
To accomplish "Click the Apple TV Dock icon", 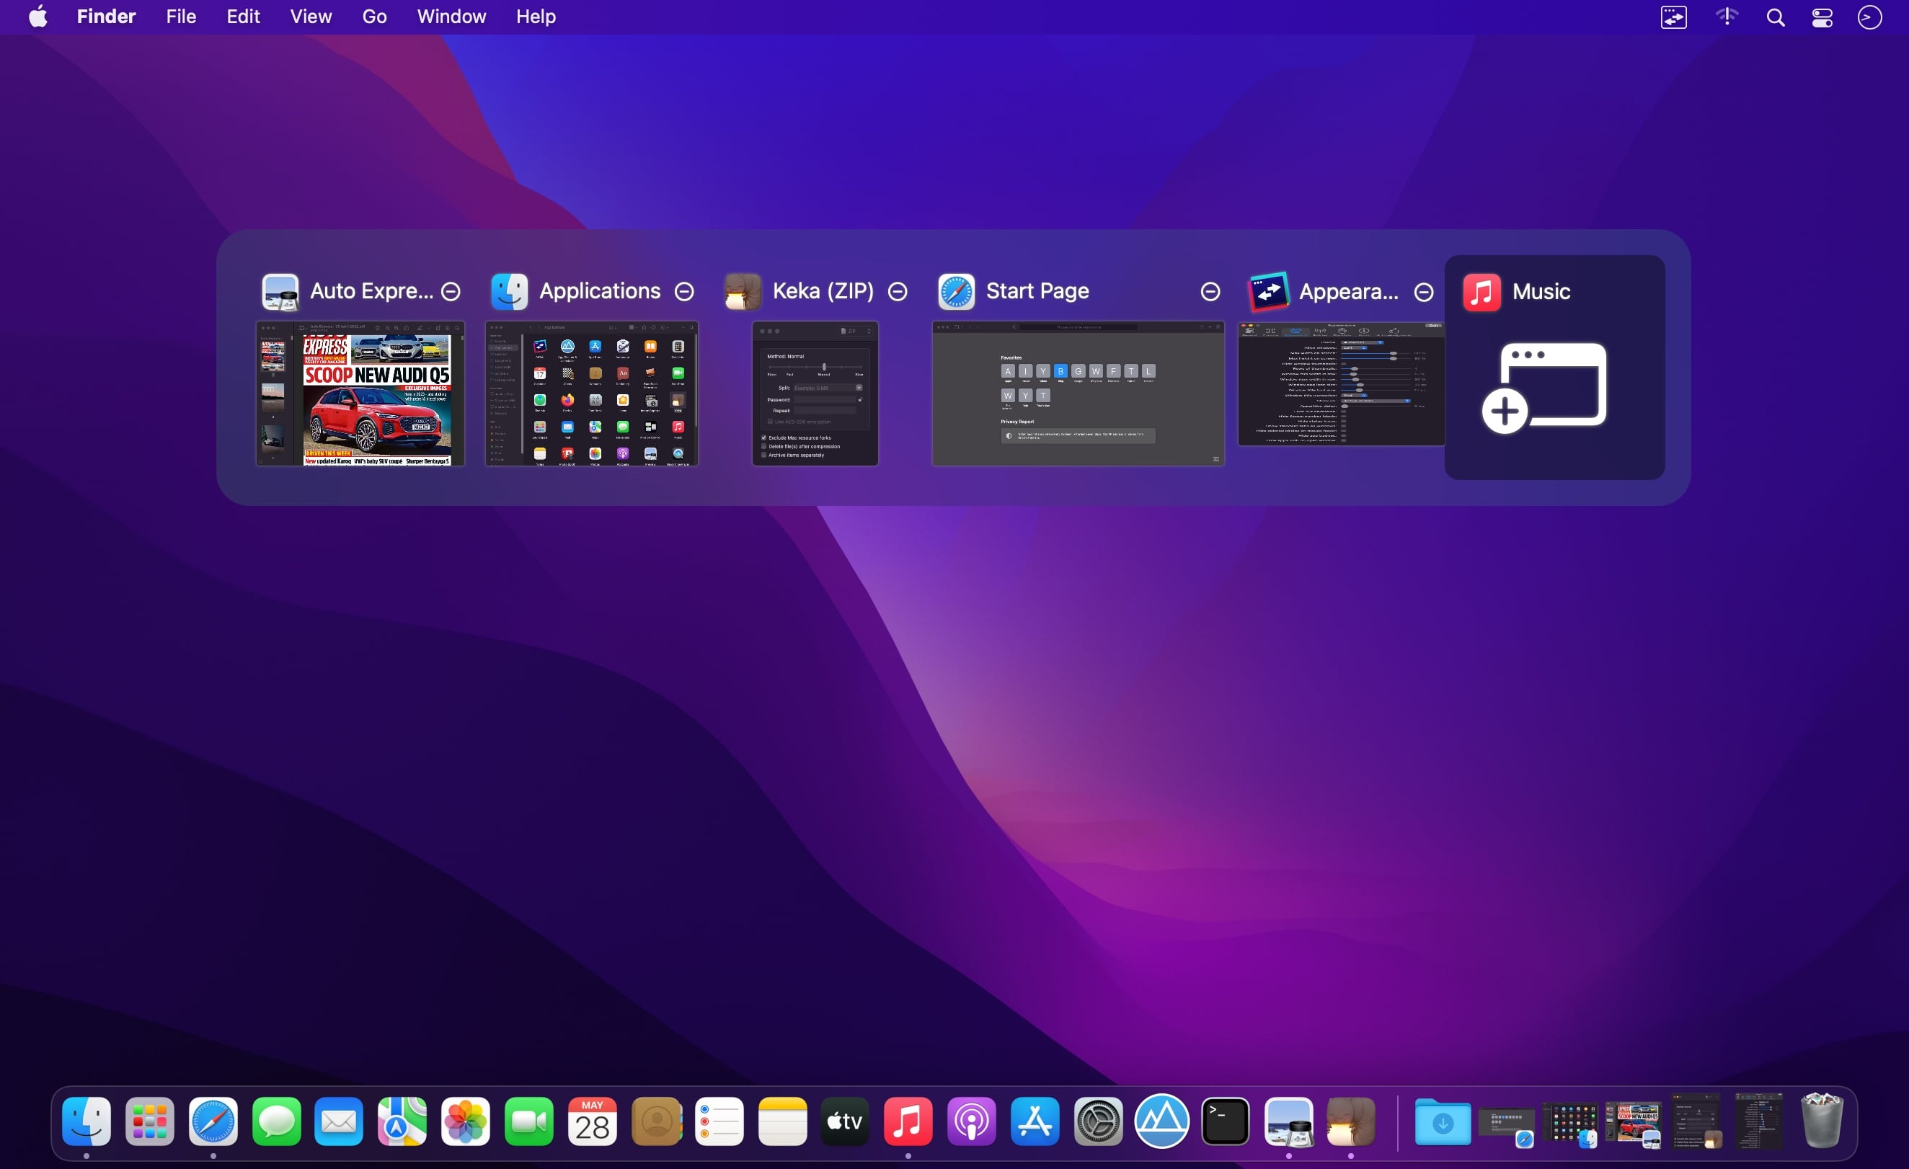I will pyautogui.click(x=844, y=1121).
